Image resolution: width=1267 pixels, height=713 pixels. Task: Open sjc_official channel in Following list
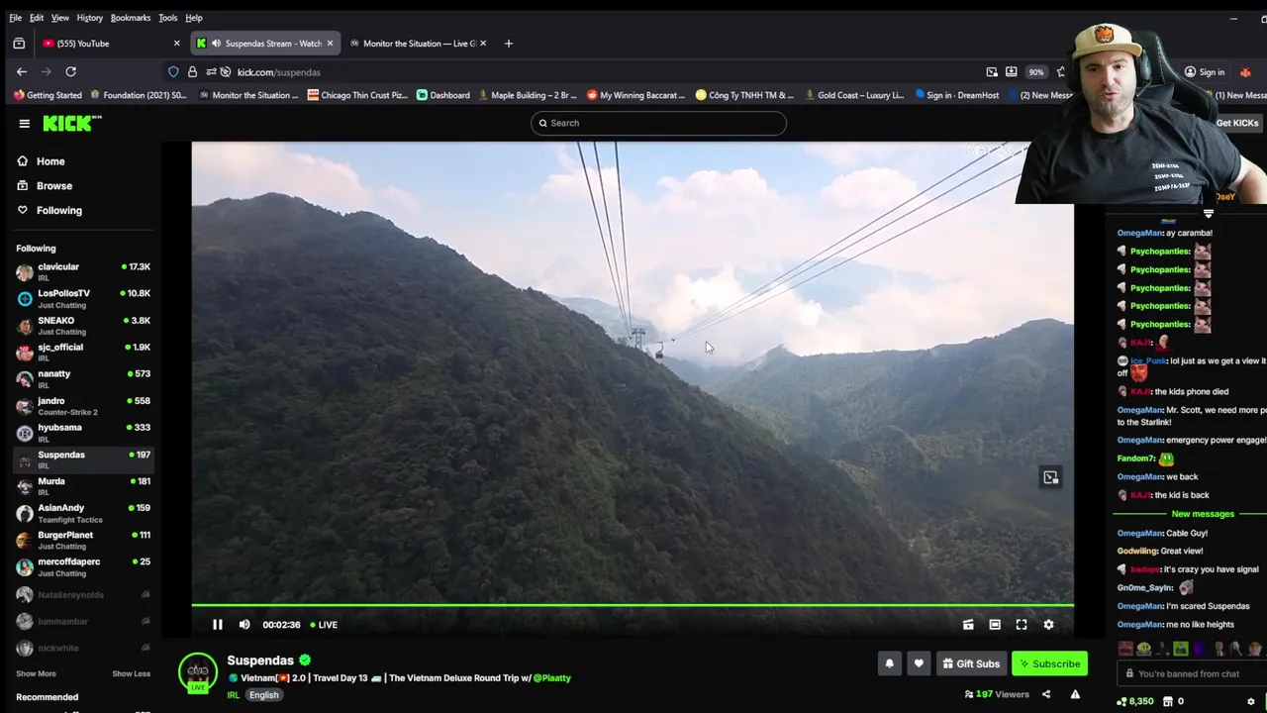pyautogui.click(x=83, y=352)
